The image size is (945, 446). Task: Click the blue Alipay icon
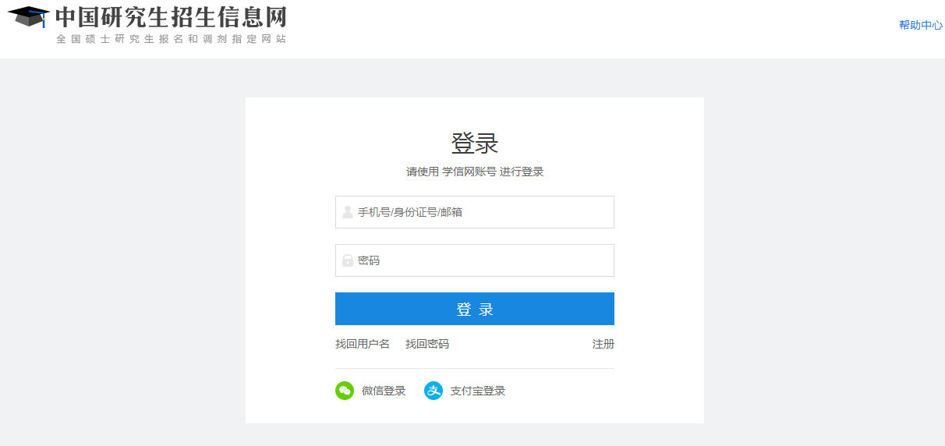point(434,391)
